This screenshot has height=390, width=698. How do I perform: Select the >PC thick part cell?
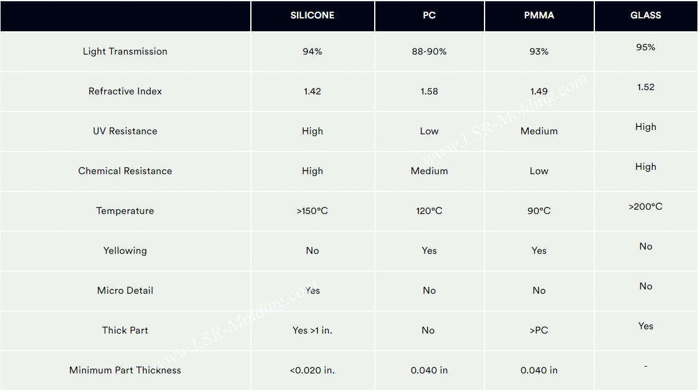[539, 331]
